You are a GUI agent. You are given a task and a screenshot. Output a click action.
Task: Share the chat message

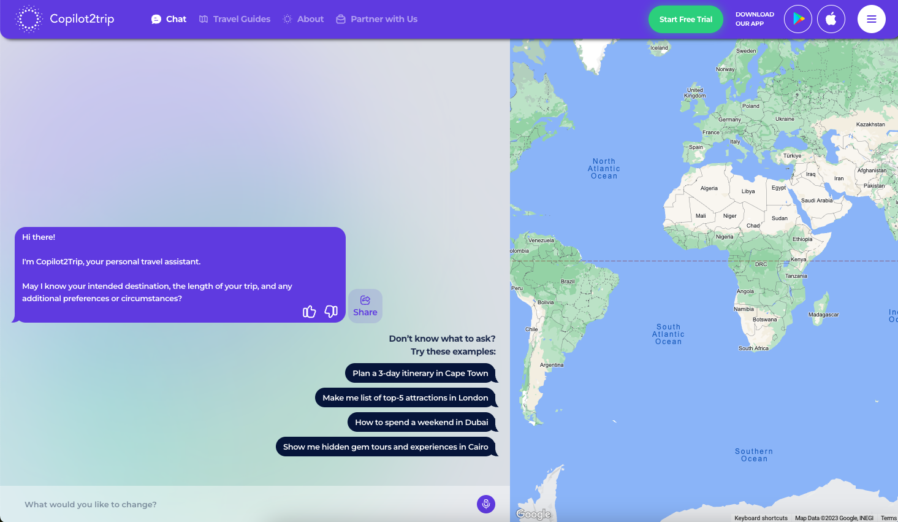click(x=365, y=306)
